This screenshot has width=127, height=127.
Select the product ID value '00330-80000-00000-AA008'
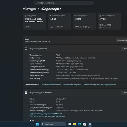point(66,73)
